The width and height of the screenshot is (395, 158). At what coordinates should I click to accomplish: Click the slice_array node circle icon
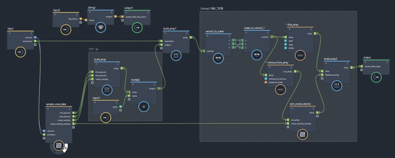pos(300,55)
